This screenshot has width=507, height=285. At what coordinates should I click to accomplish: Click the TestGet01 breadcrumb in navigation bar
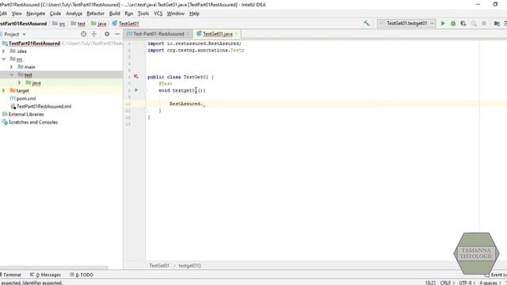[x=125, y=24]
